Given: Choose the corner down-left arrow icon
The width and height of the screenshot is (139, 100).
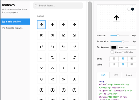Looking at the screenshot, I should (x=41, y=46).
